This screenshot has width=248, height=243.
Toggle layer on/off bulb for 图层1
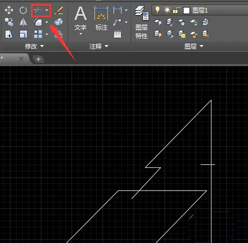pos(157,10)
